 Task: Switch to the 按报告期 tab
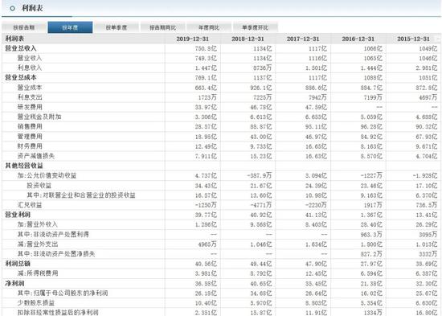(x=24, y=27)
